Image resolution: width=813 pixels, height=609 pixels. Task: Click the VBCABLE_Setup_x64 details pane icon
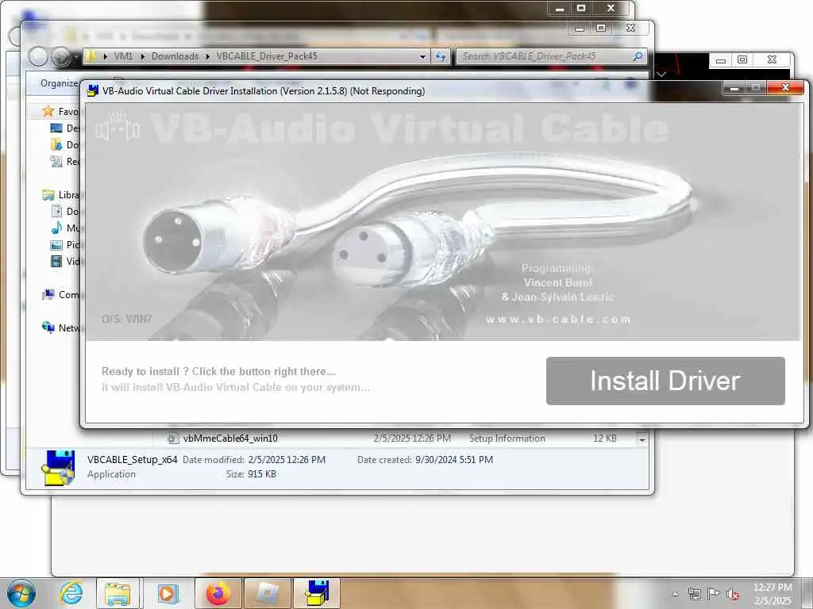tap(58, 468)
